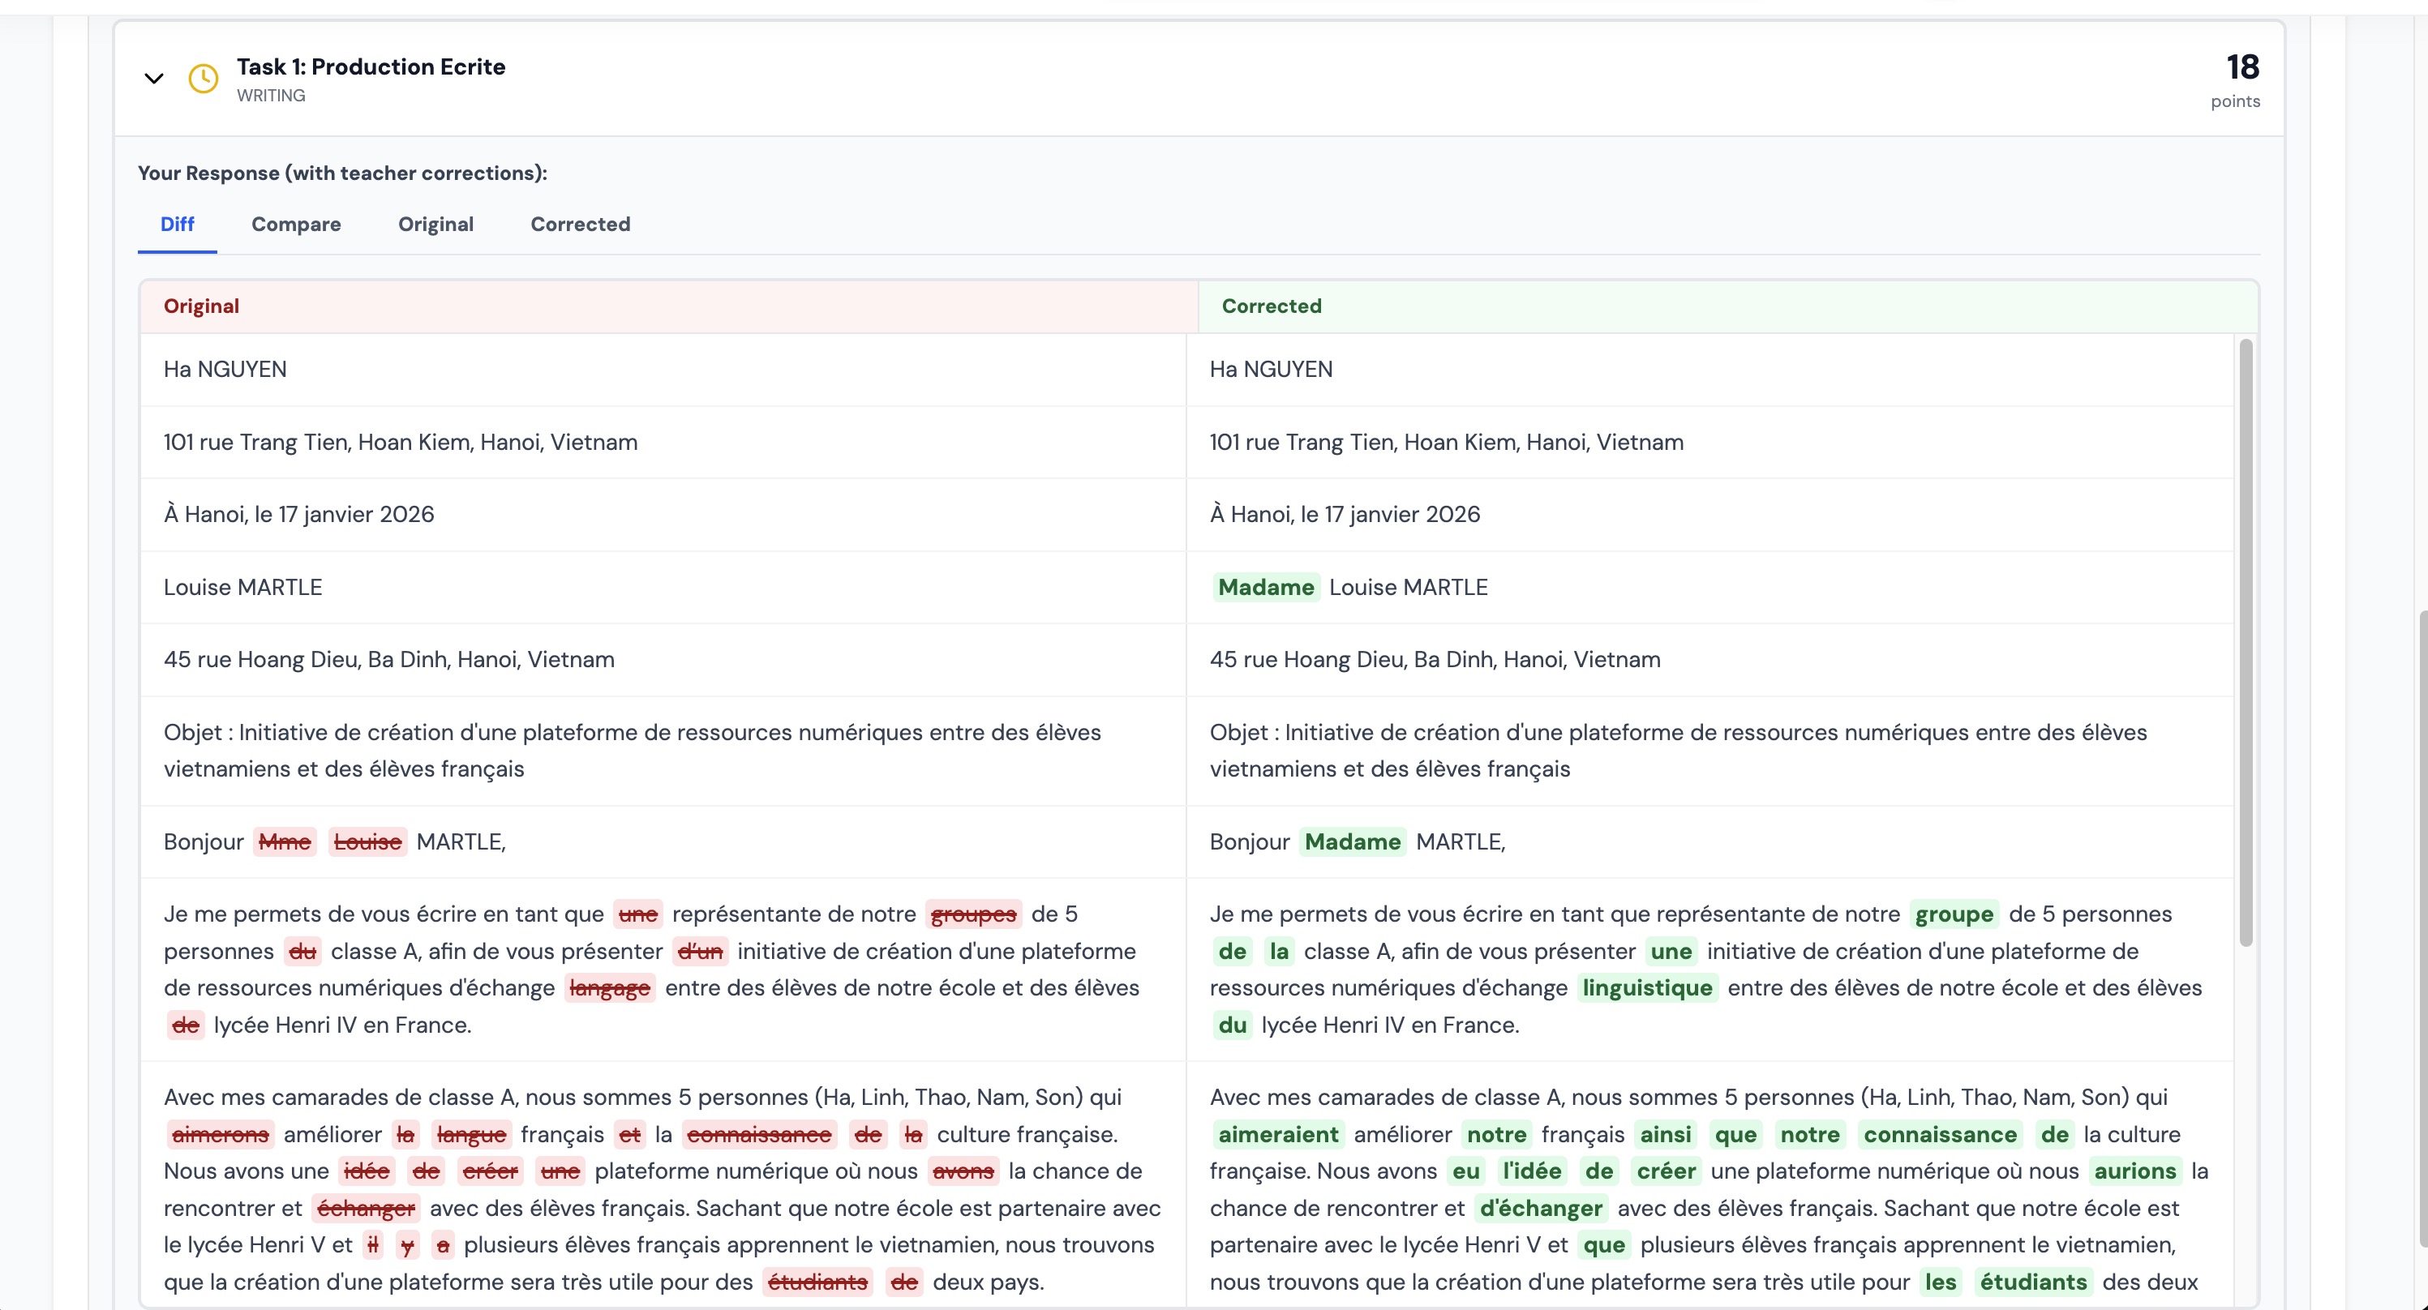Select the Original tab
This screenshot has height=1310, width=2428.
point(435,225)
